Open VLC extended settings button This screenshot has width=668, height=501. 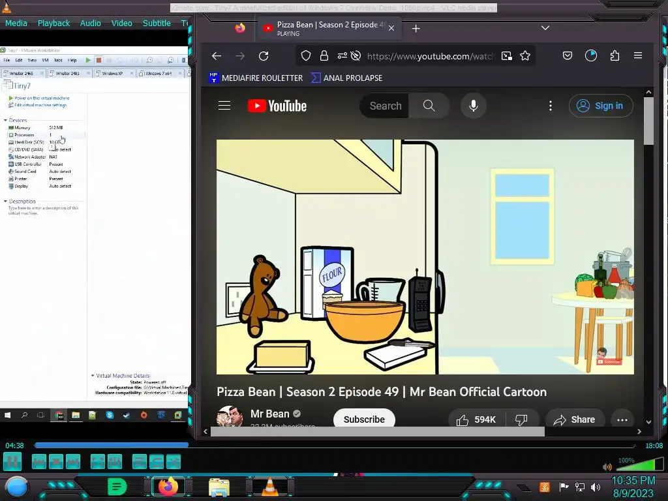click(115, 461)
